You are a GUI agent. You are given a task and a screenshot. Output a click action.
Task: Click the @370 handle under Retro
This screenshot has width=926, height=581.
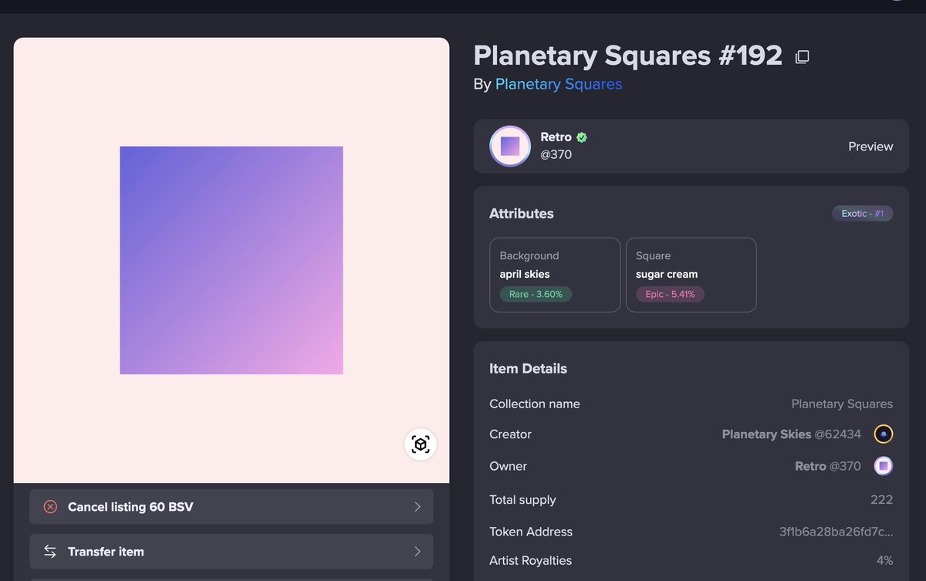pos(556,154)
